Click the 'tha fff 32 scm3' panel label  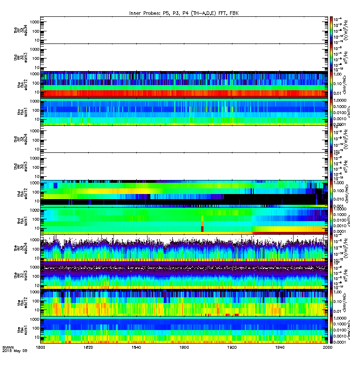coord(21,58)
